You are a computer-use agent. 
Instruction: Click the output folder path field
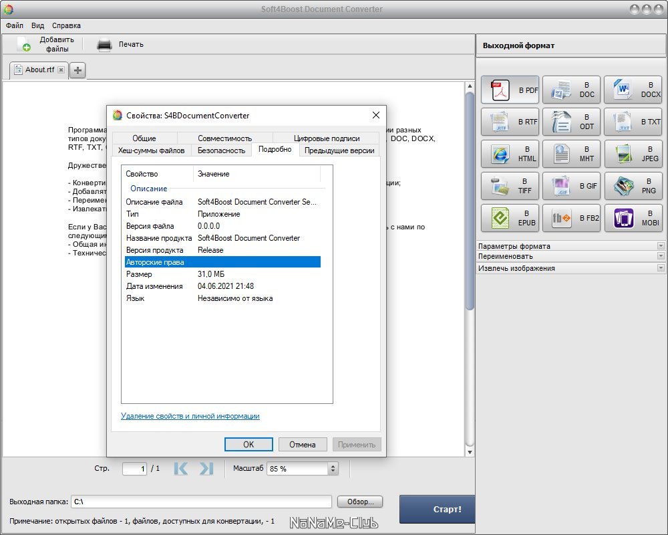200,502
